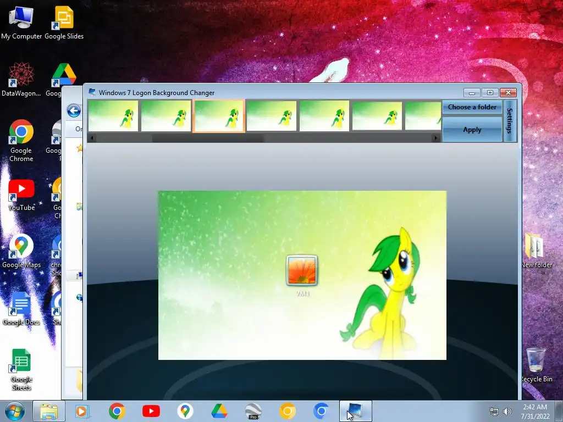Click the user account picture in preview

tap(302, 270)
